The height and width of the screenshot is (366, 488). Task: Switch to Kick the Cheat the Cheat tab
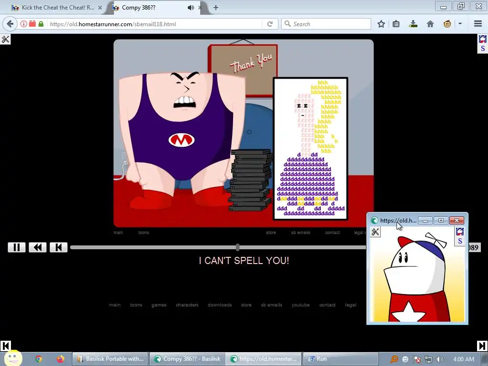click(58, 8)
